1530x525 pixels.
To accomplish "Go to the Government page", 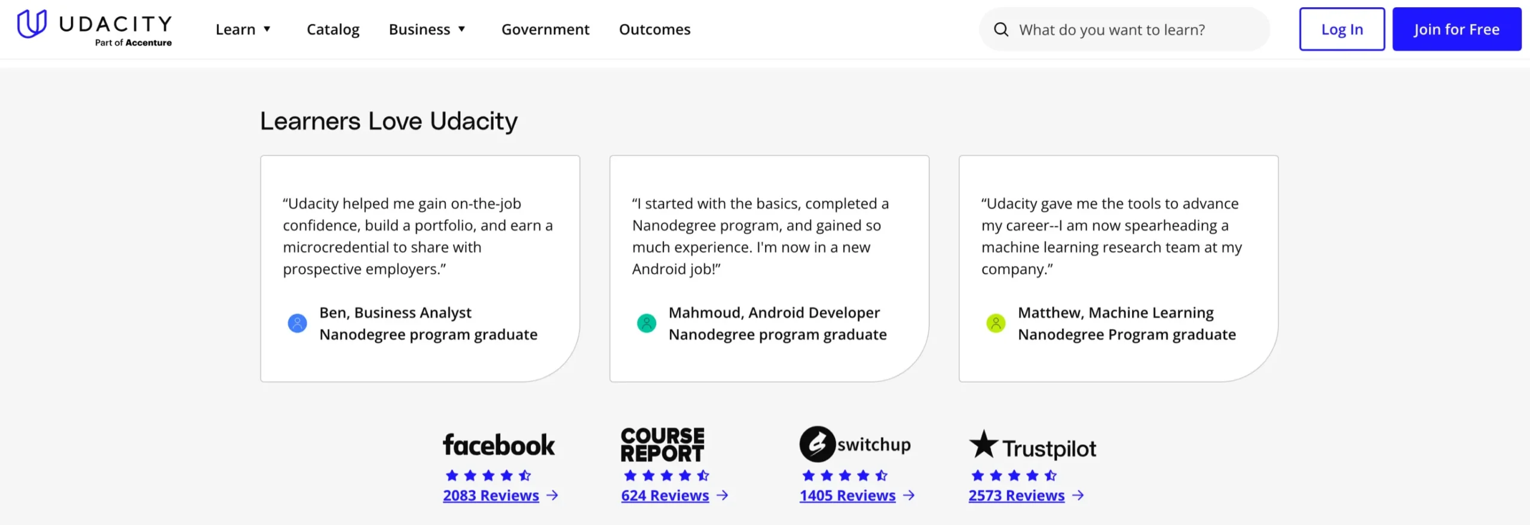I will (x=545, y=29).
